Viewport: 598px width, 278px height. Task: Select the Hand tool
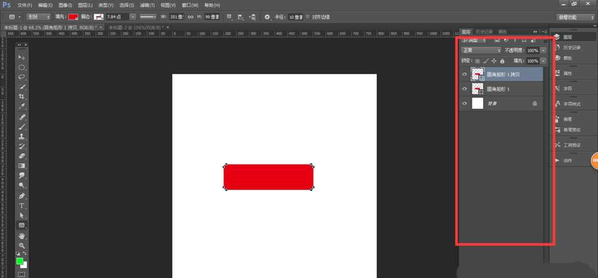click(22, 236)
